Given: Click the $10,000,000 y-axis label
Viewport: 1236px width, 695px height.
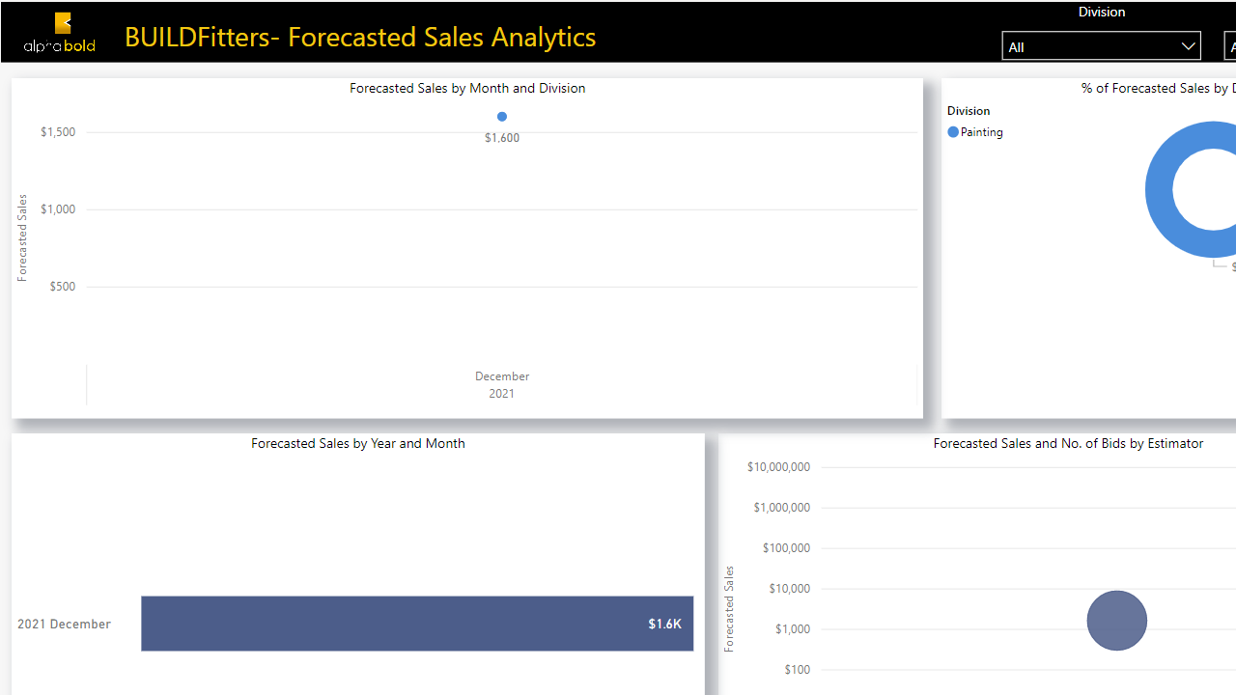Looking at the screenshot, I should [779, 467].
